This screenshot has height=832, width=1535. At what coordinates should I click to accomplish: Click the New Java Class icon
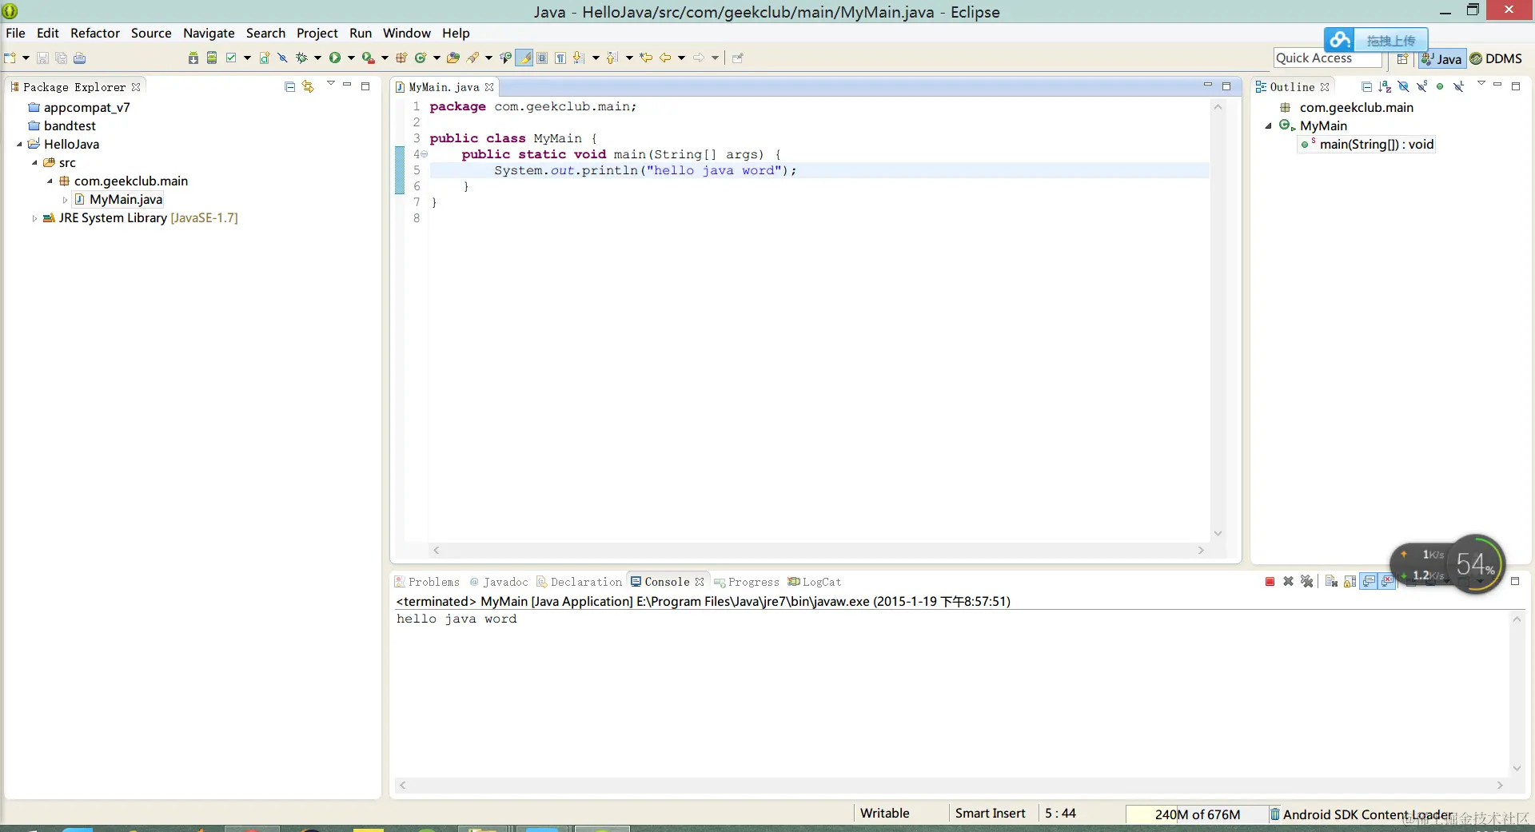[421, 58]
